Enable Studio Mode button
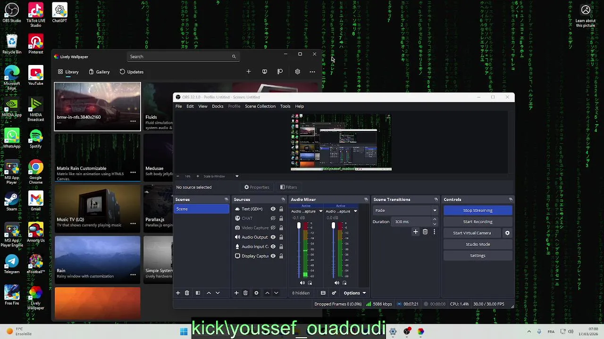Screen dimensions: 604x339 (478, 244)
